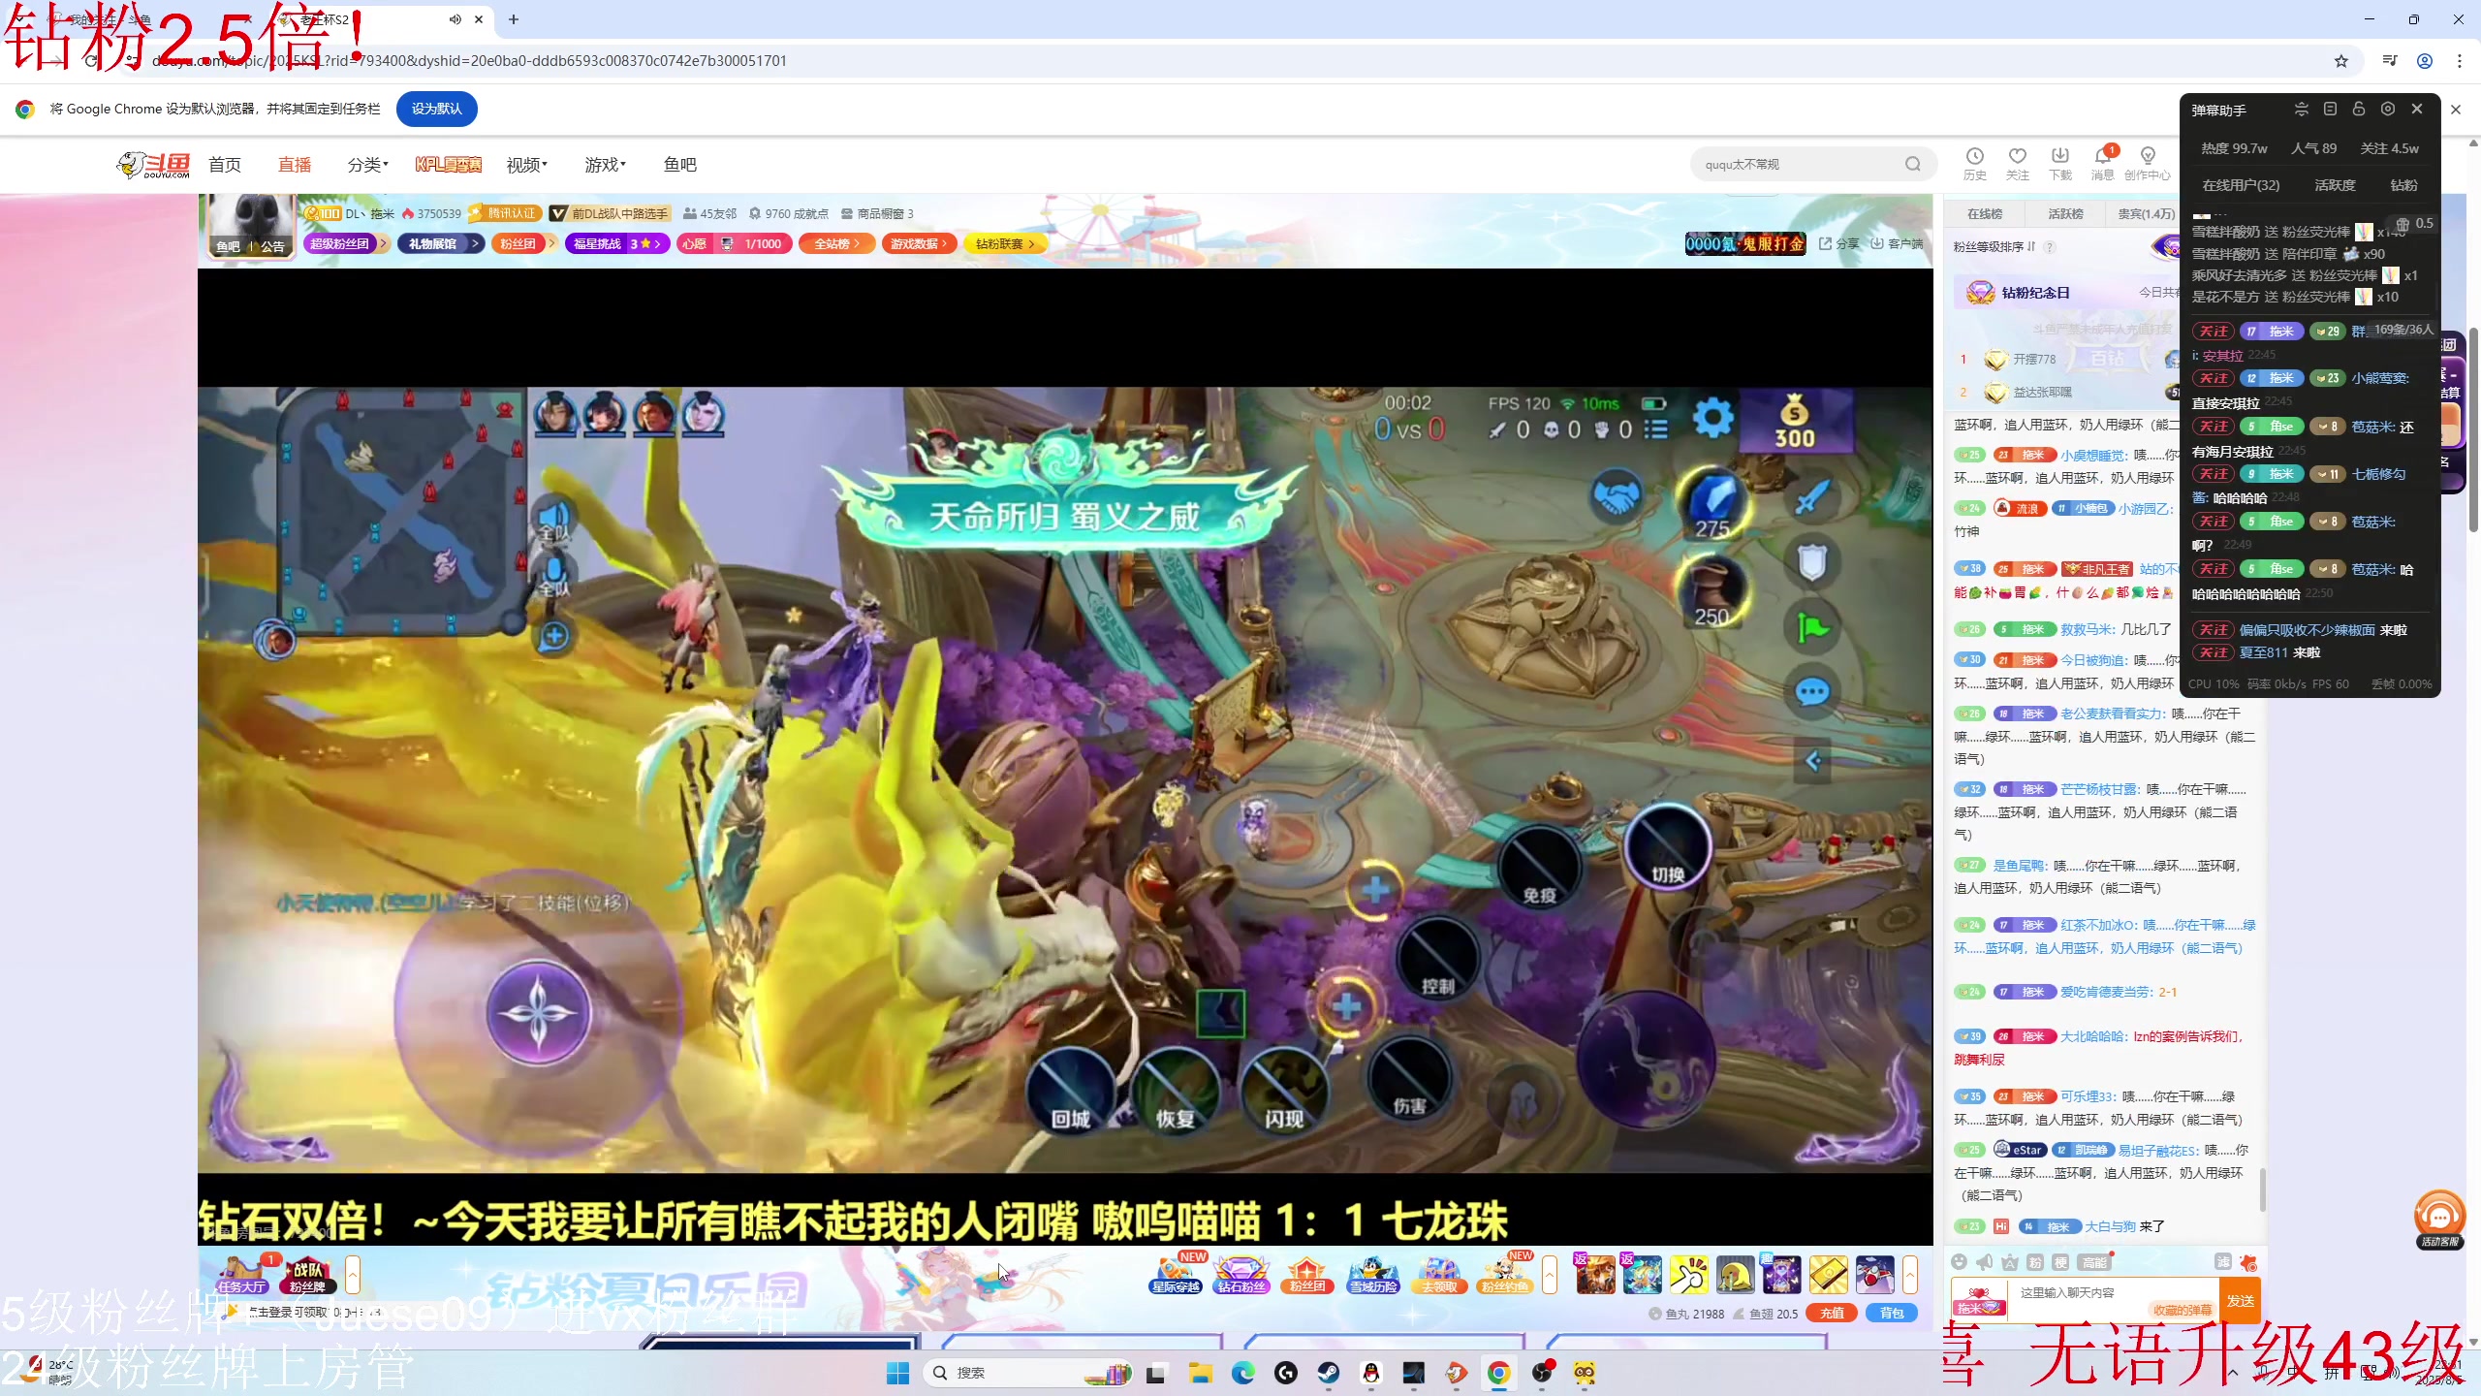This screenshot has height=1396, width=2481.
Task: Open the 下载 download menu
Action: click(x=2059, y=163)
